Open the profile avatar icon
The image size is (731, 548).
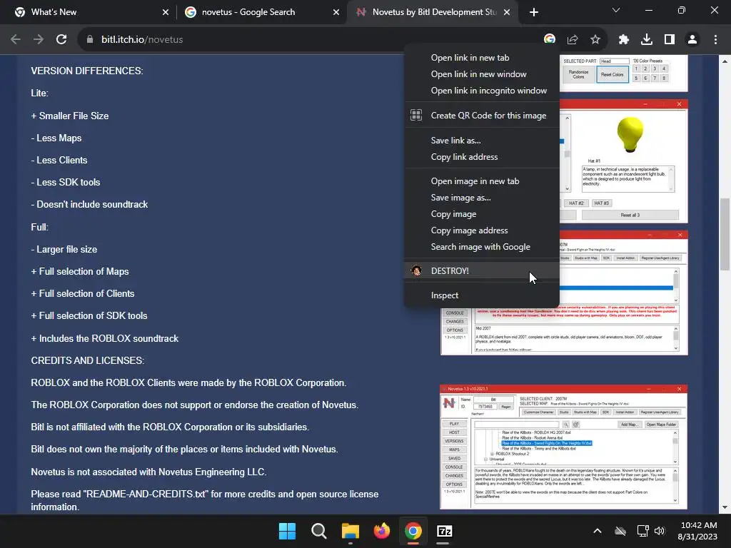[692, 40]
